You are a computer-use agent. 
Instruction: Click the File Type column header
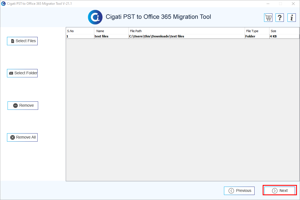click(257, 31)
